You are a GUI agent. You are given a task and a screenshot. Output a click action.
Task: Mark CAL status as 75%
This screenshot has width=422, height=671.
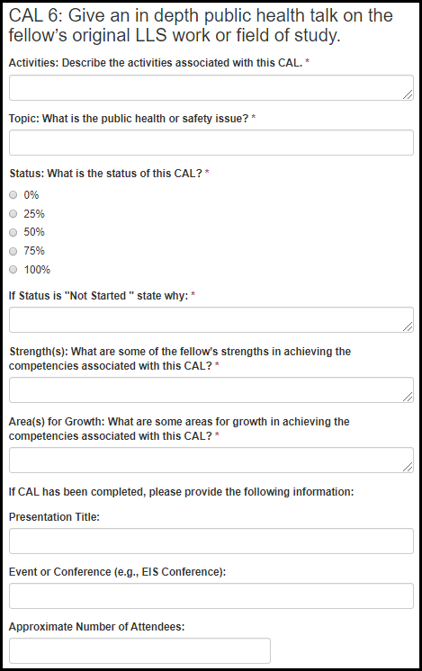coord(13,251)
